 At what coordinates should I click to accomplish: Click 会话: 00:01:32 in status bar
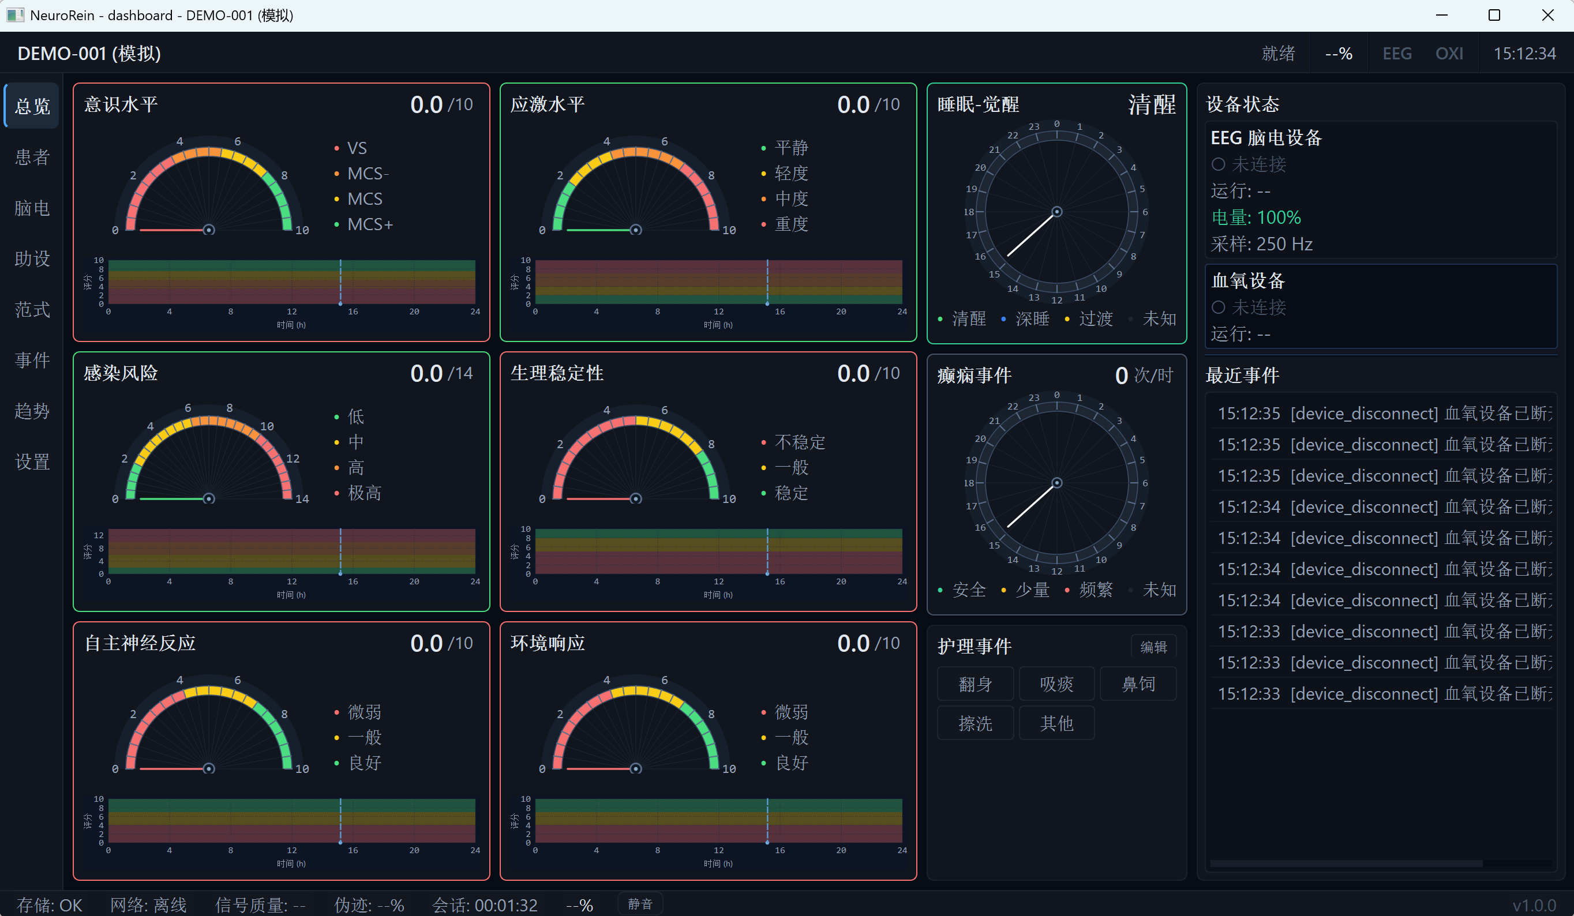click(x=485, y=905)
